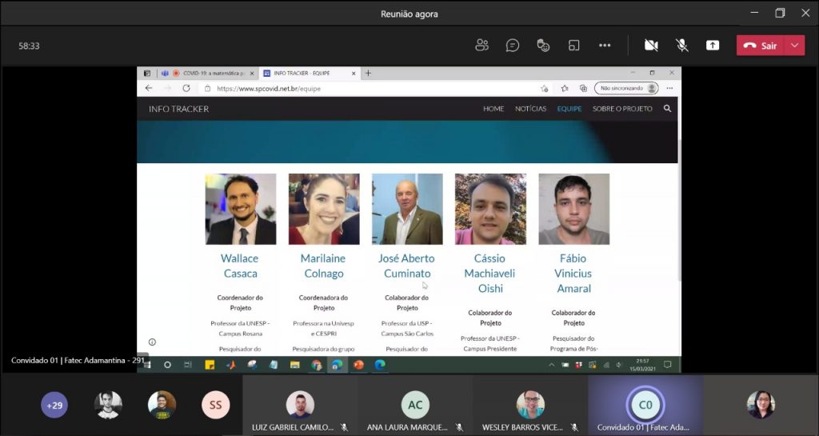
Task: Select the LUIZ GABRIEL CAMILO participant tile
Action: click(300, 405)
